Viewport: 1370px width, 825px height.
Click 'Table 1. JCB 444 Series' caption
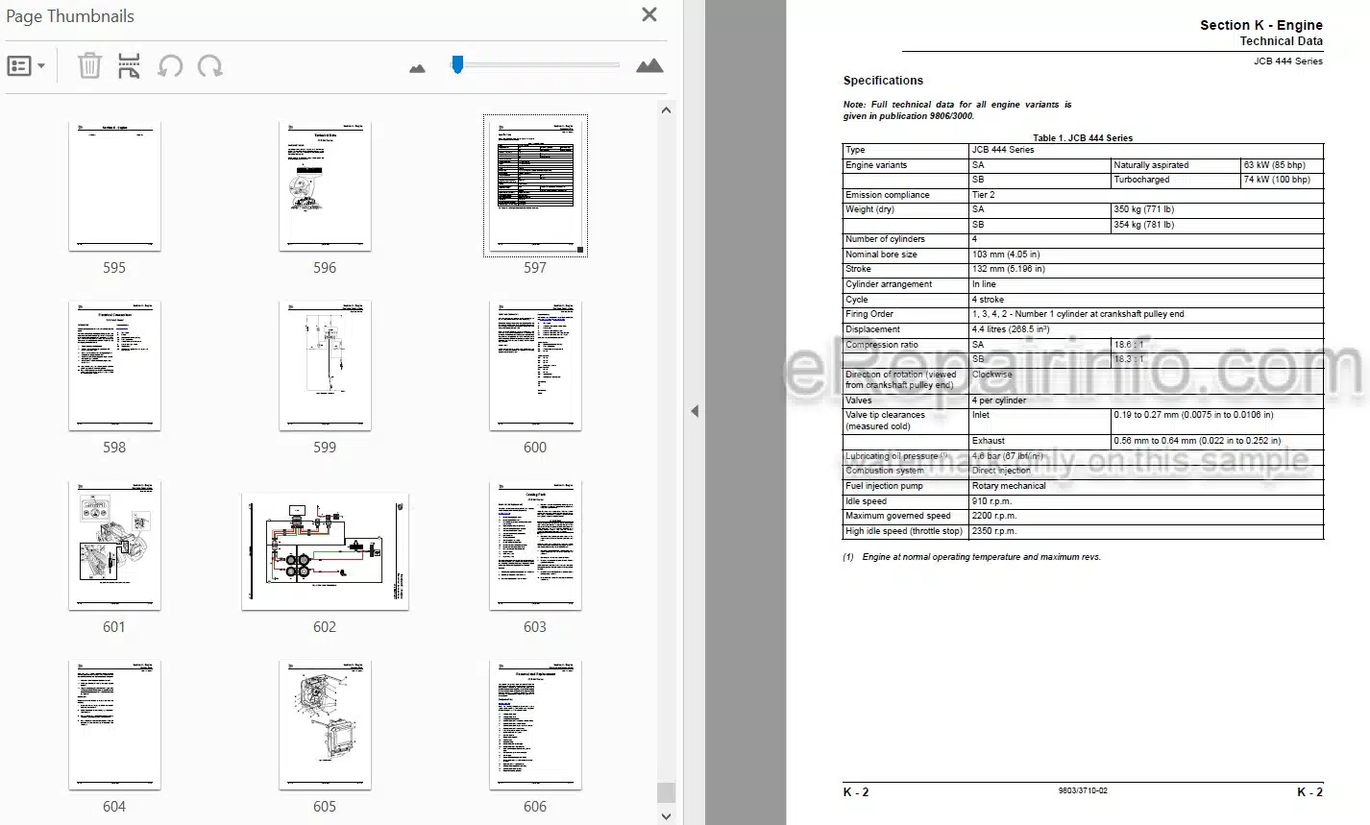tap(1083, 137)
